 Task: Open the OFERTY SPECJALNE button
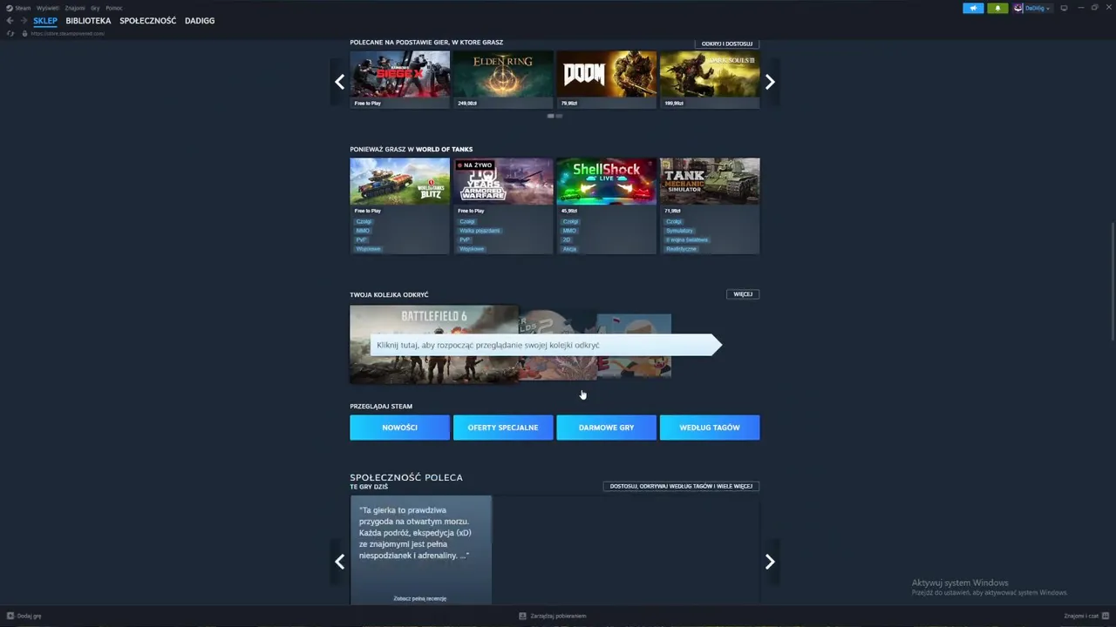click(x=503, y=428)
